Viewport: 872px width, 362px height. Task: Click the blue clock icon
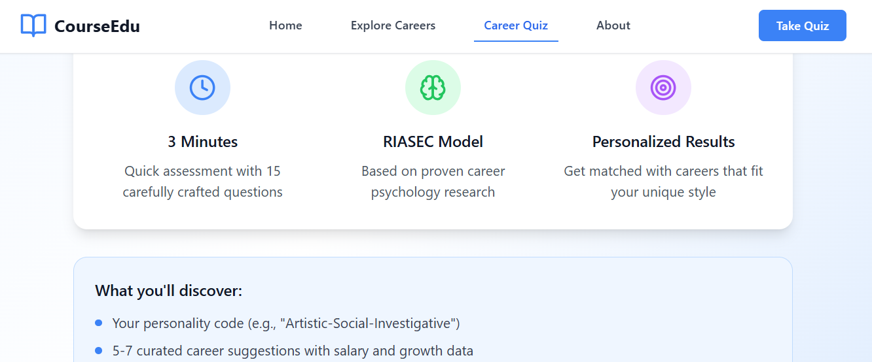click(x=202, y=88)
